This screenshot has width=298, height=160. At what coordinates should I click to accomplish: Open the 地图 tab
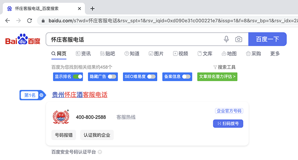pos(229,53)
